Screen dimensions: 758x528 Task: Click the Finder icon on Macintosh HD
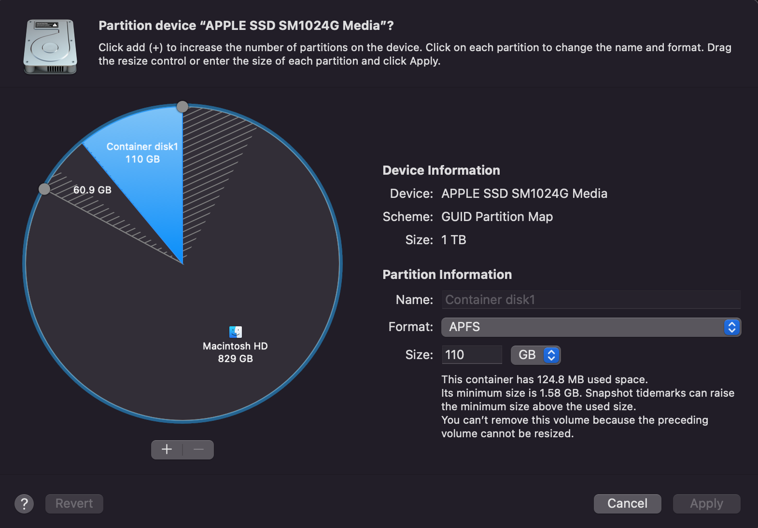pyautogui.click(x=236, y=332)
